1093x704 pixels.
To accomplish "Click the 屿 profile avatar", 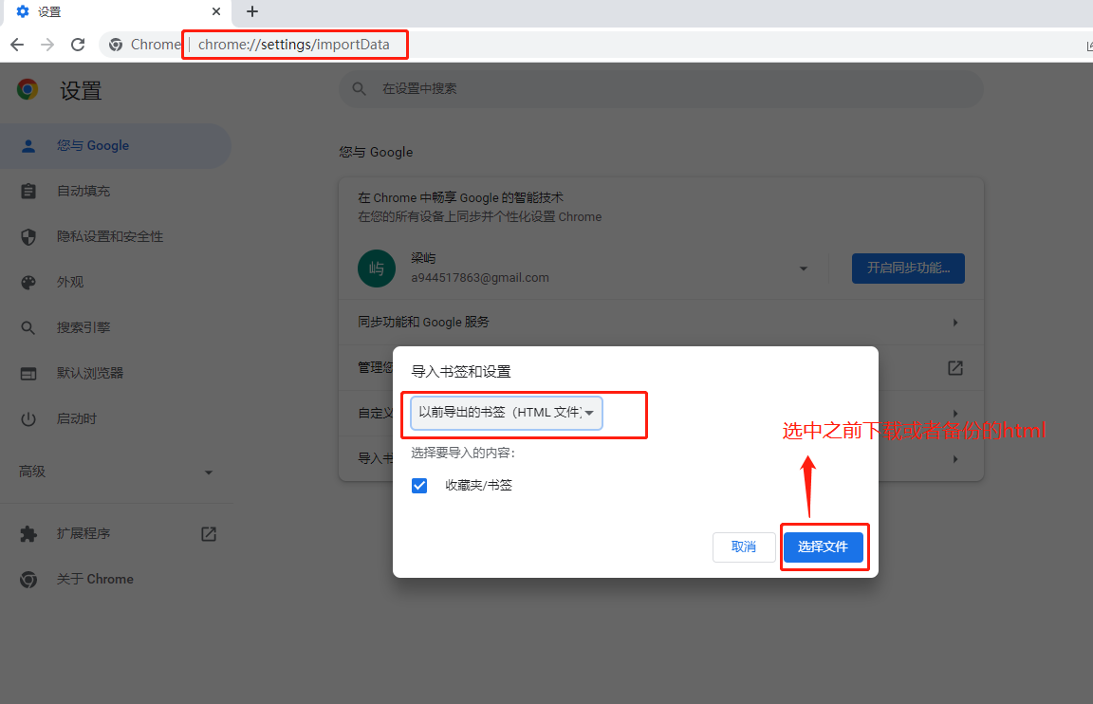I will pos(377,269).
